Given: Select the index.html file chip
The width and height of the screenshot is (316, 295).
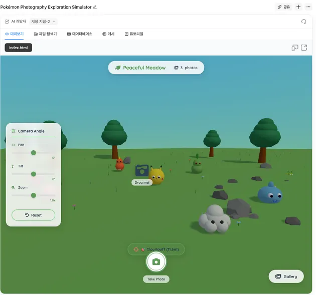Looking at the screenshot, I should (x=19, y=48).
